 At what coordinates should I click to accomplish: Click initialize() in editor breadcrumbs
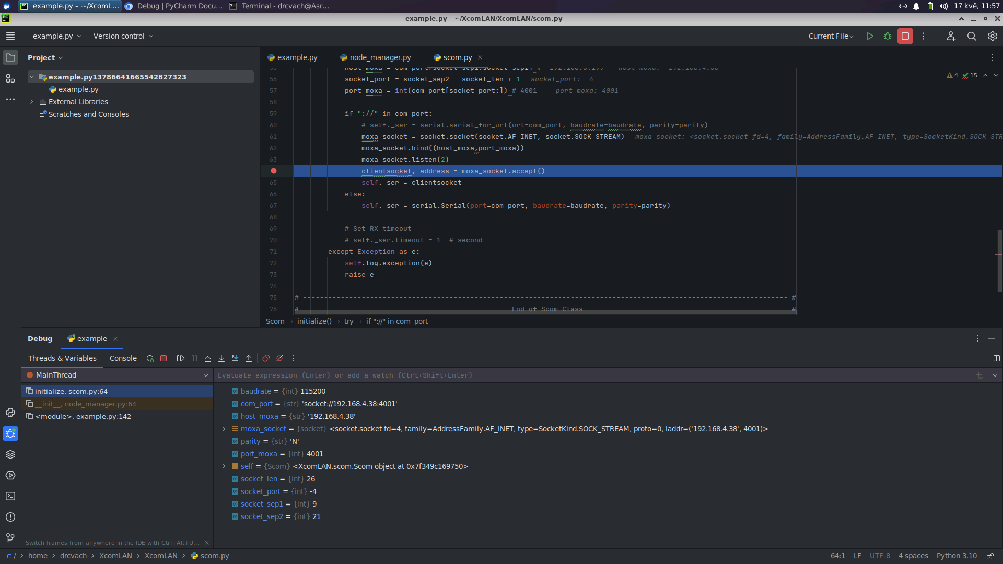[x=314, y=321]
